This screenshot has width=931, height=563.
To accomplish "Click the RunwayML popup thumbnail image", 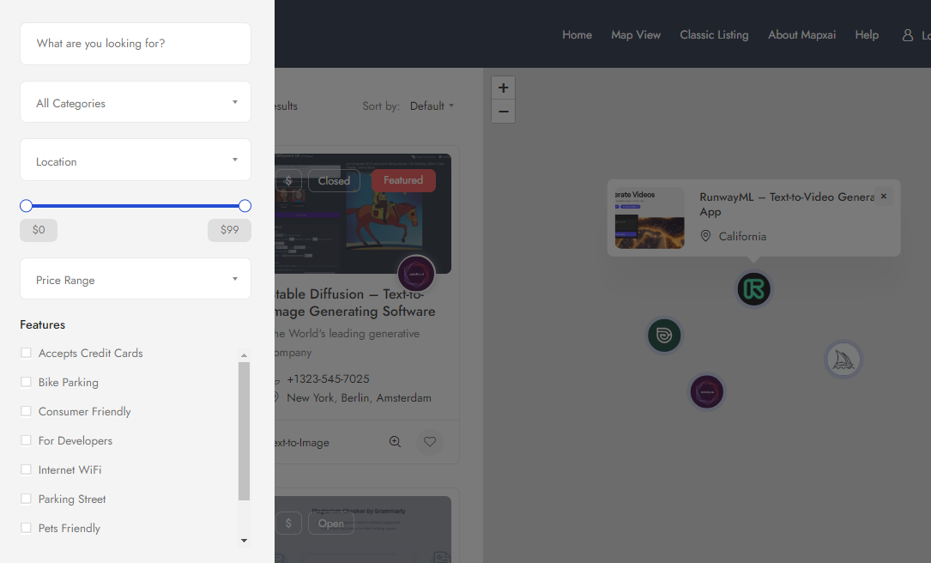I will 650,218.
